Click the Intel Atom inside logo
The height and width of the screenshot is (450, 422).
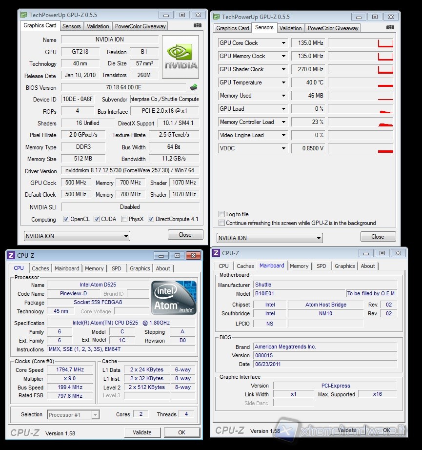(x=174, y=297)
